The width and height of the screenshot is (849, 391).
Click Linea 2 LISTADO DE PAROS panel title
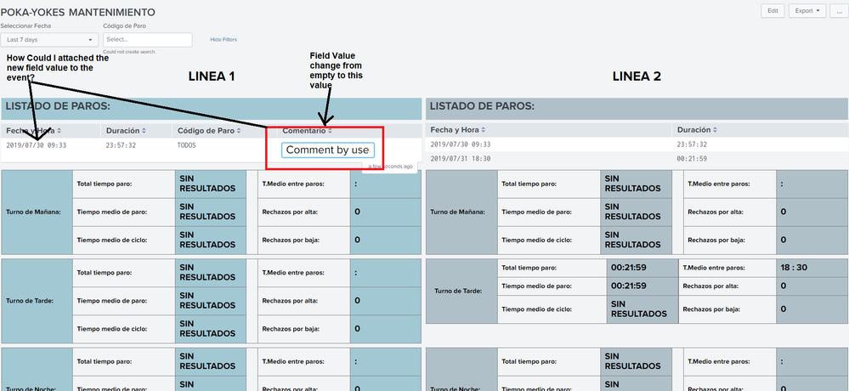tap(482, 106)
